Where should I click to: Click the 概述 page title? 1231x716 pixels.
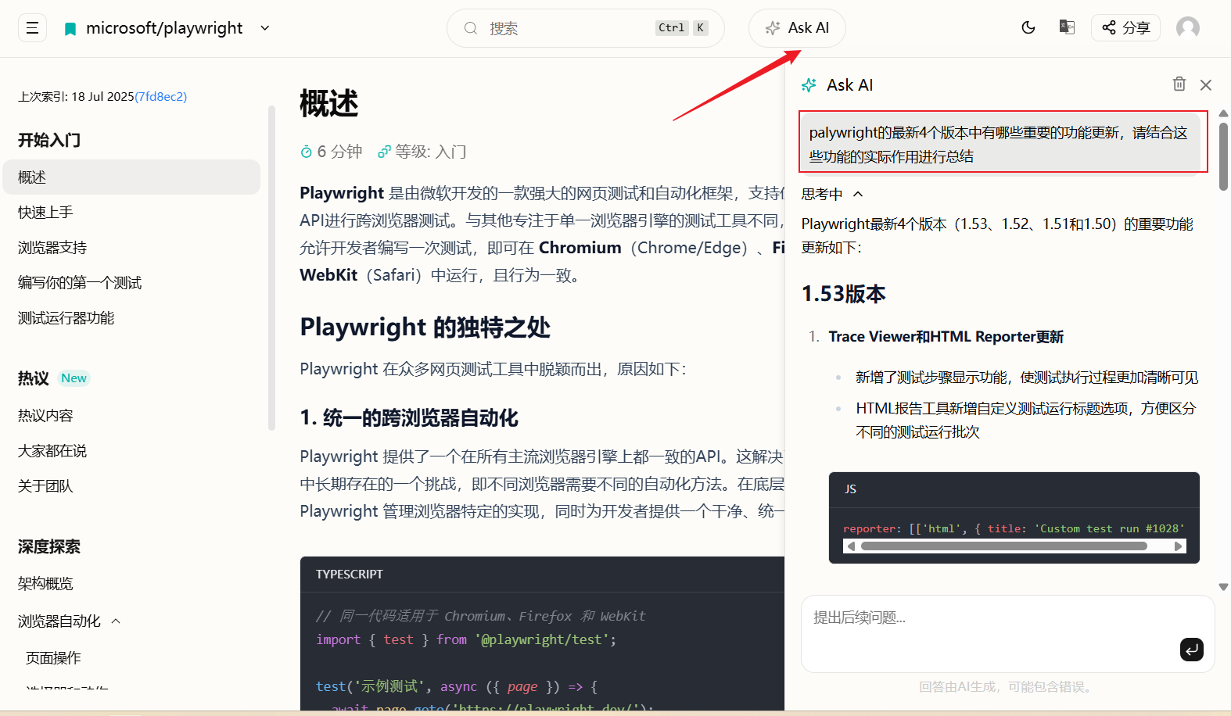[x=329, y=103]
